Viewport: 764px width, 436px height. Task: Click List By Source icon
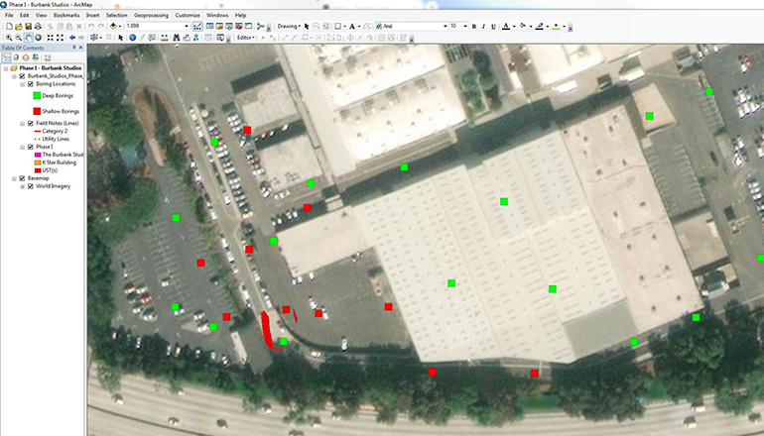(16, 57)
